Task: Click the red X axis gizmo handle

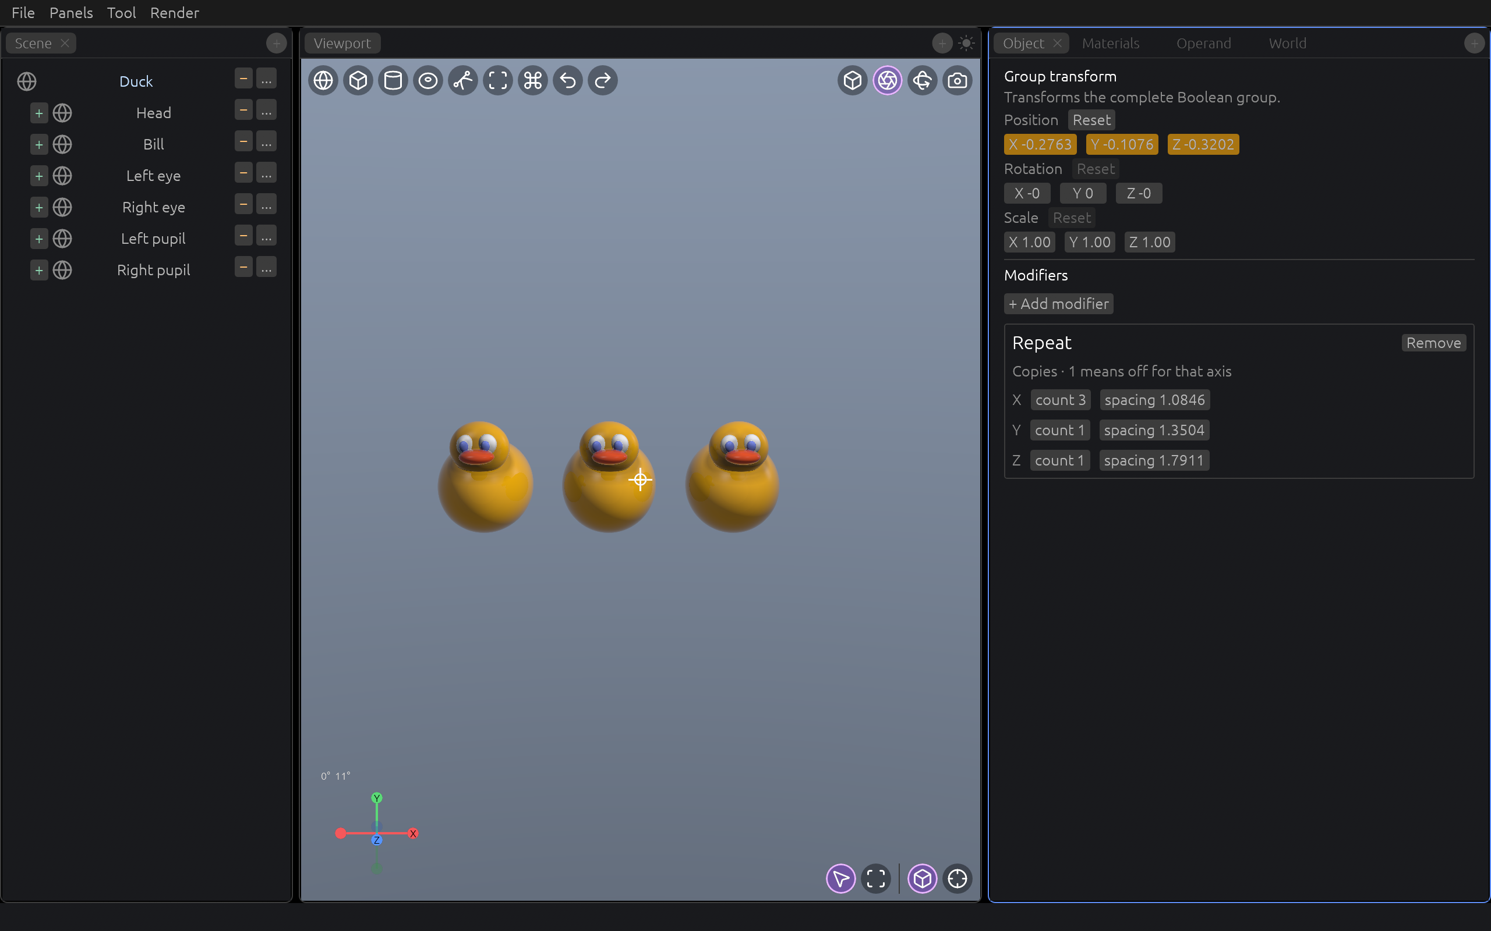Action: (x=413, y=834)
